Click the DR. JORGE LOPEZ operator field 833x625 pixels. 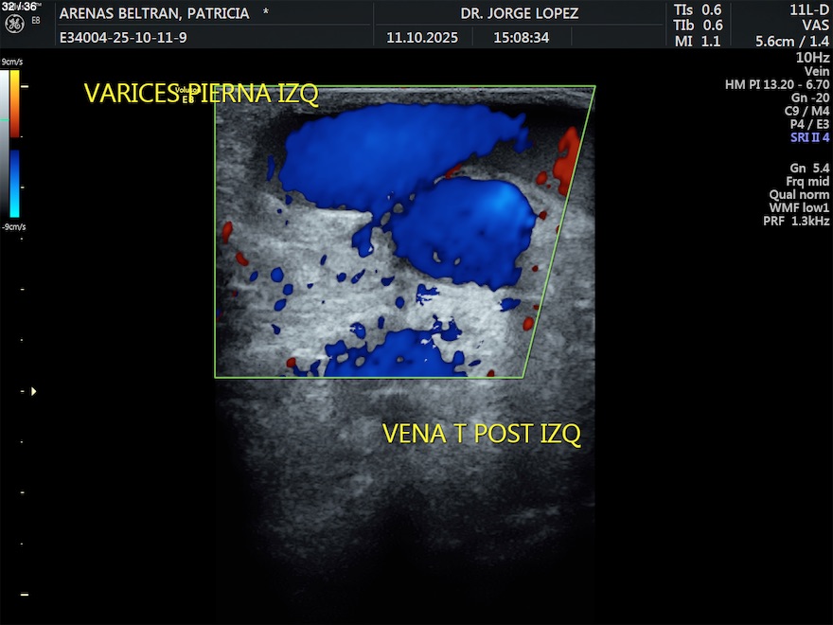[x=519, y=14]
